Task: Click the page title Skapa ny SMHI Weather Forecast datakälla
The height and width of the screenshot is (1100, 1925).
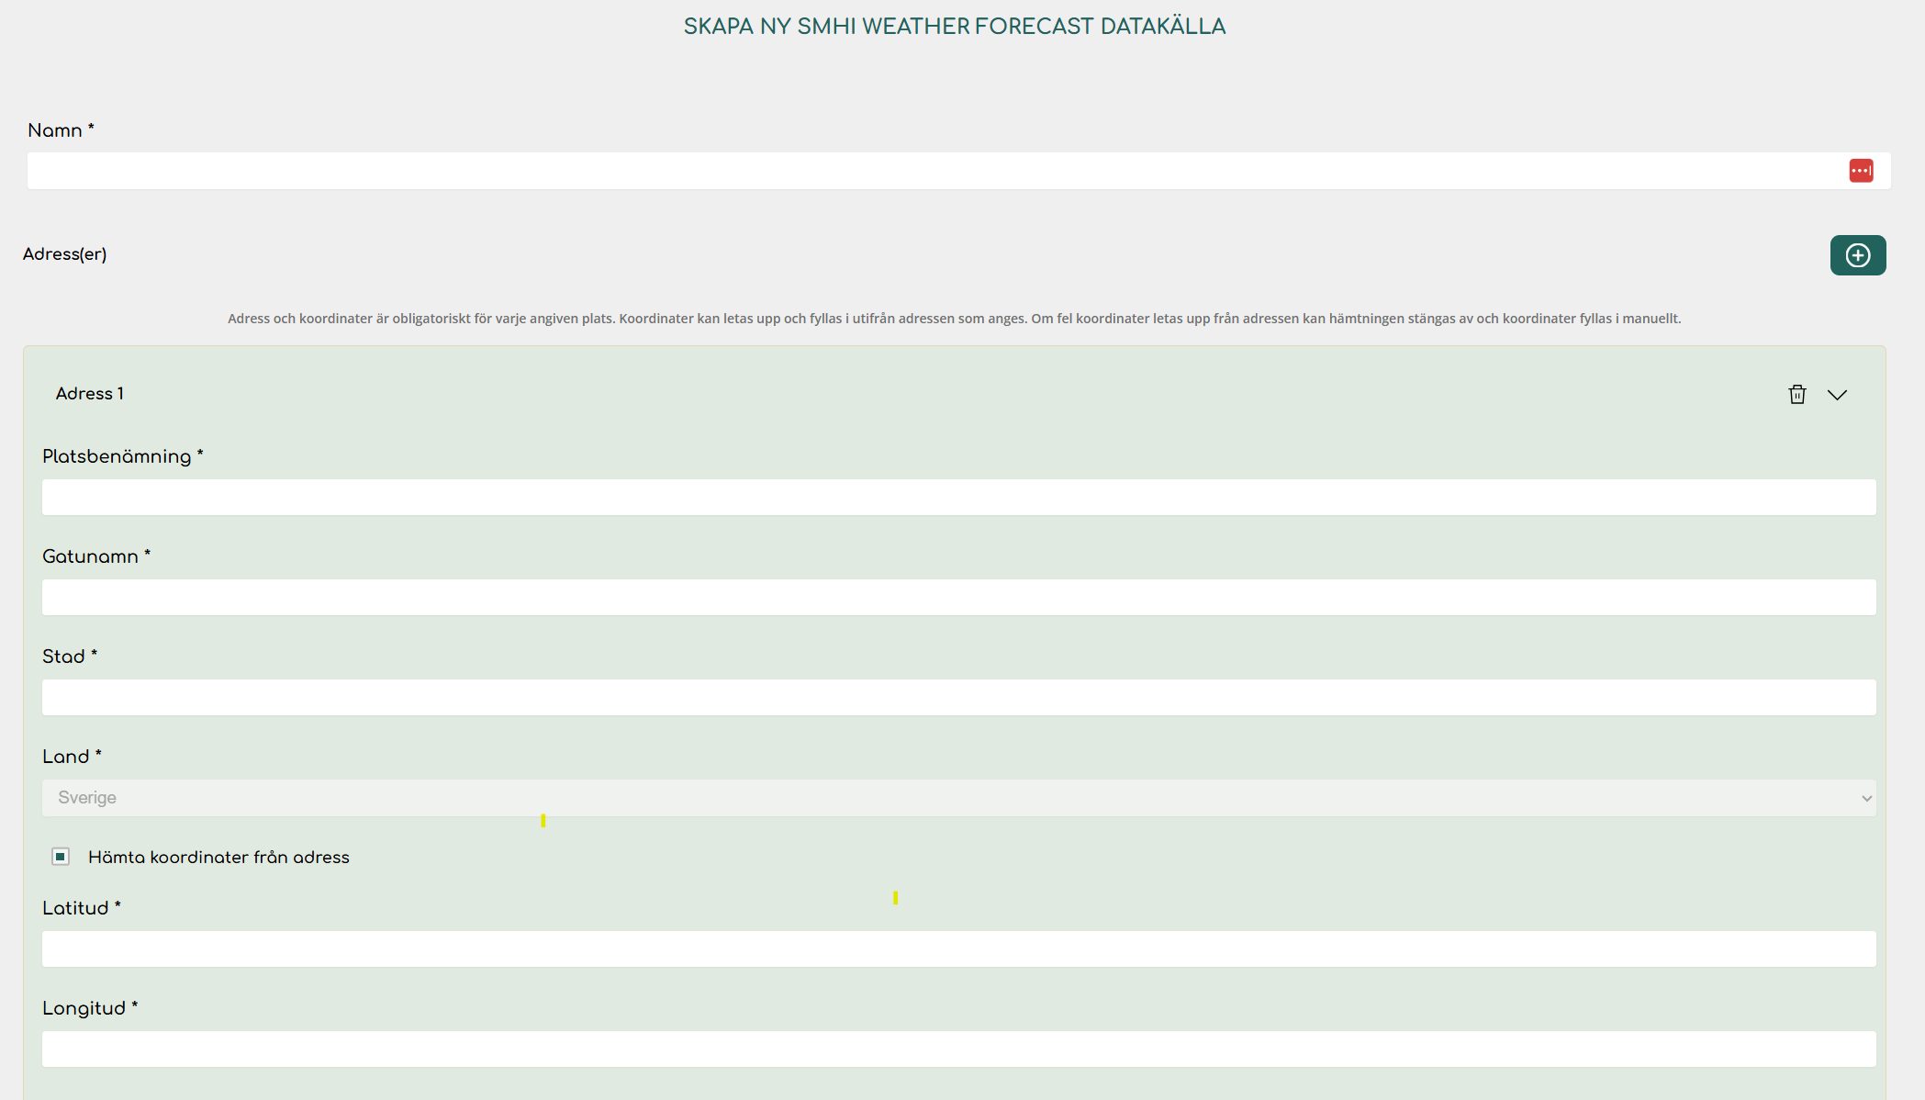Action: (x=954, y=27)
